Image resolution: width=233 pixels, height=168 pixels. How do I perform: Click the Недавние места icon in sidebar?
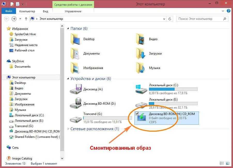pyautogui.click(x=11, y=45)
